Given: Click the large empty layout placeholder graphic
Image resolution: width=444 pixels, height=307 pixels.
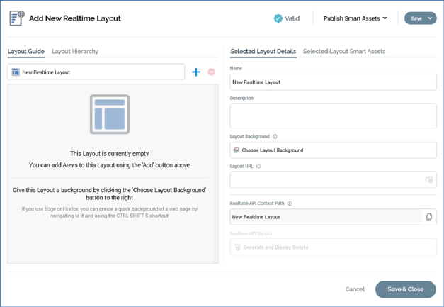Looking at the screenshot, I should coord(110,114).
